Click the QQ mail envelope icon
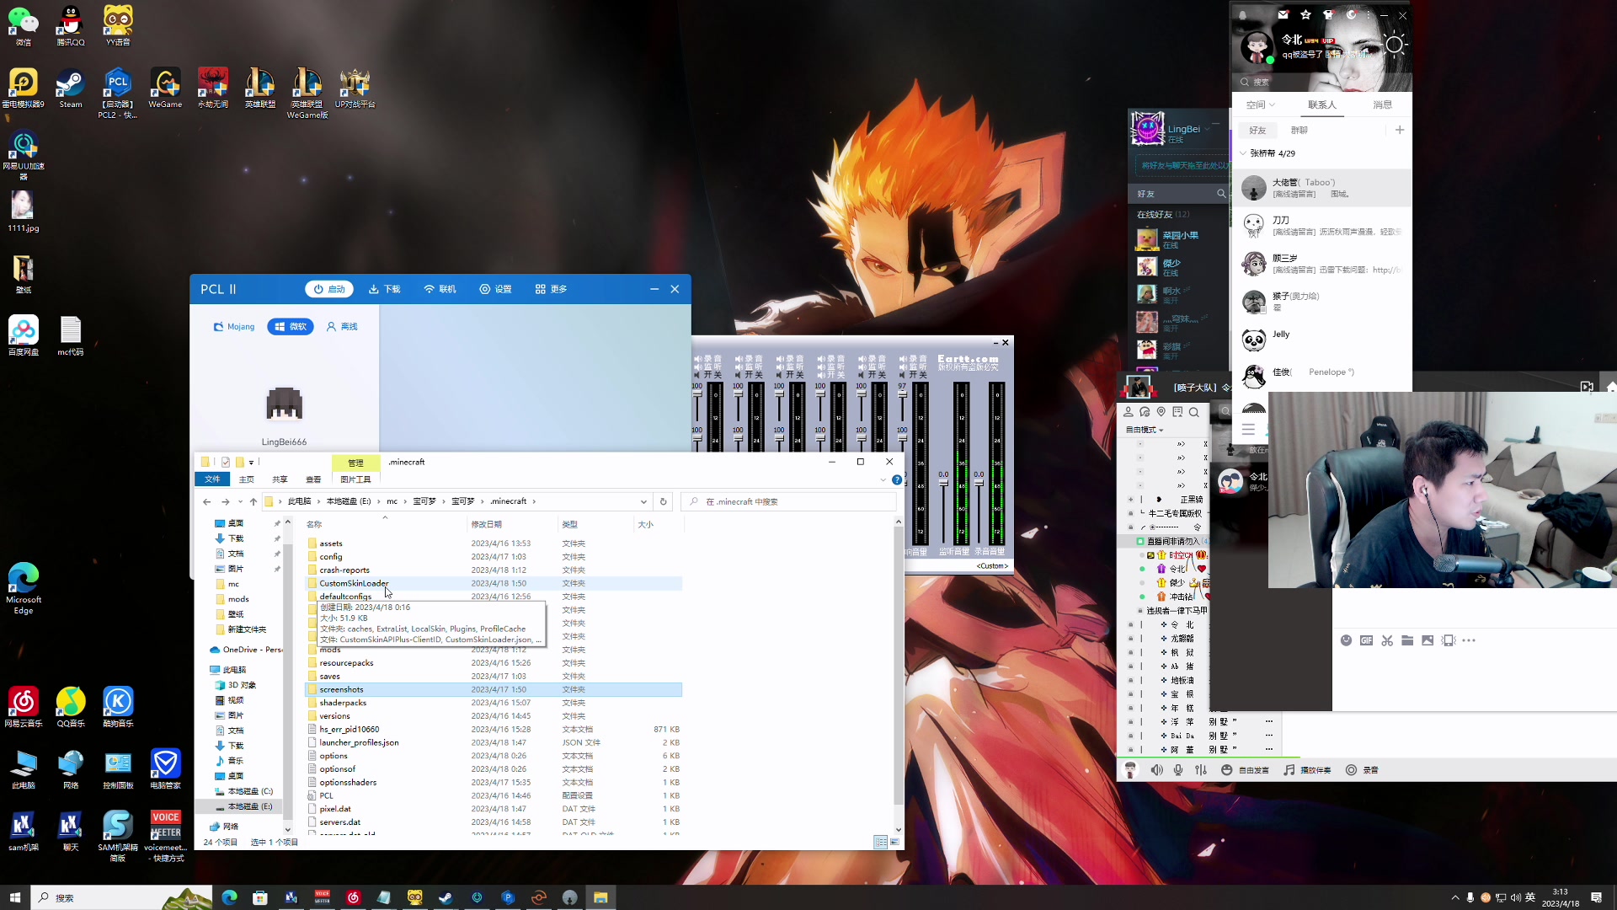 click(x=1283, y=15)
